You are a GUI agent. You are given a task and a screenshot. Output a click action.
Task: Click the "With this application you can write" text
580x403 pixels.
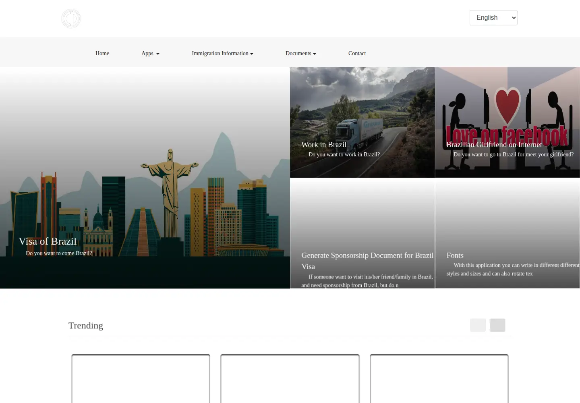click(x=513, y=269)
